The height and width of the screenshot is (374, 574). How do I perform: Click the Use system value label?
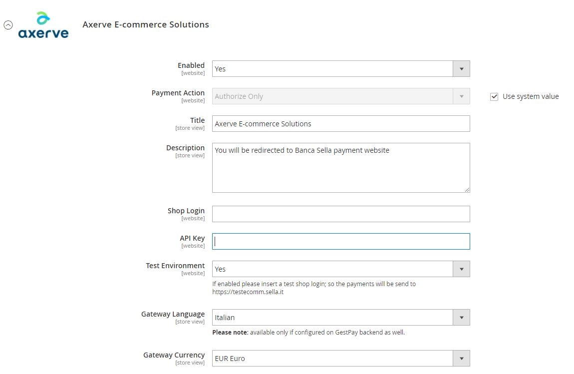pyautogui.click(x=531, y=96)
